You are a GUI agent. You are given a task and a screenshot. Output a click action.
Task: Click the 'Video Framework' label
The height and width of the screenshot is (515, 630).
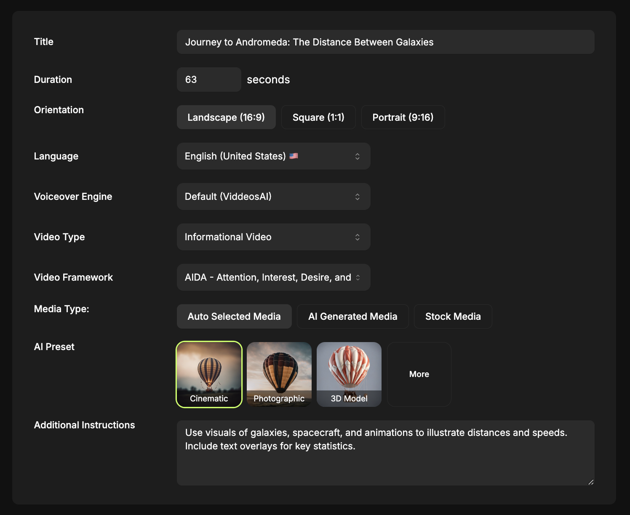point(73,277)
